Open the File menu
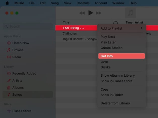The height and width of the screenshot is (118, 158). click(32, 3)
